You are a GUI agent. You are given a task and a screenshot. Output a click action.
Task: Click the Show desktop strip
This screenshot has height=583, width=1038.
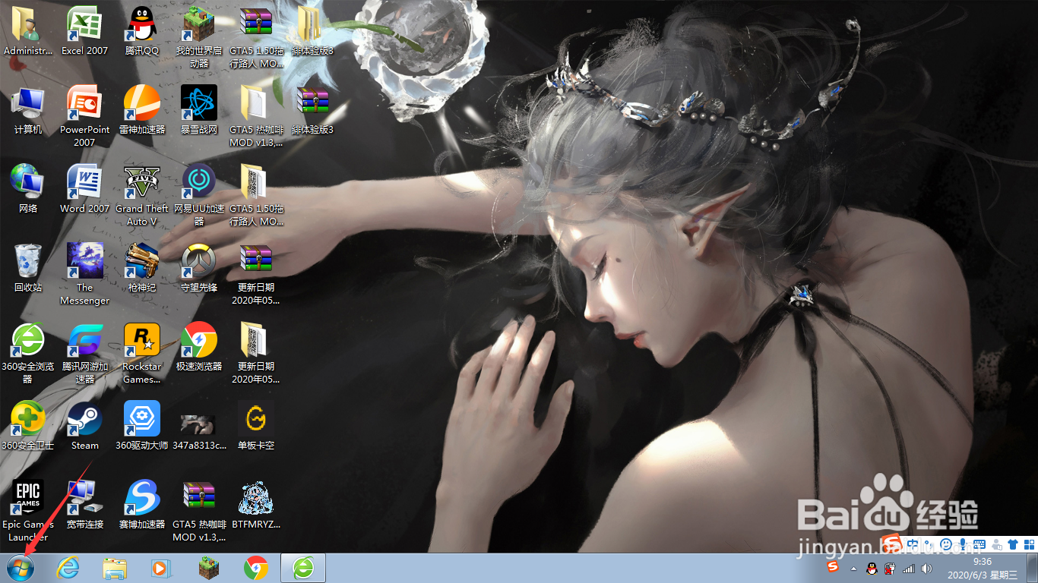[x=1032, y=568]
